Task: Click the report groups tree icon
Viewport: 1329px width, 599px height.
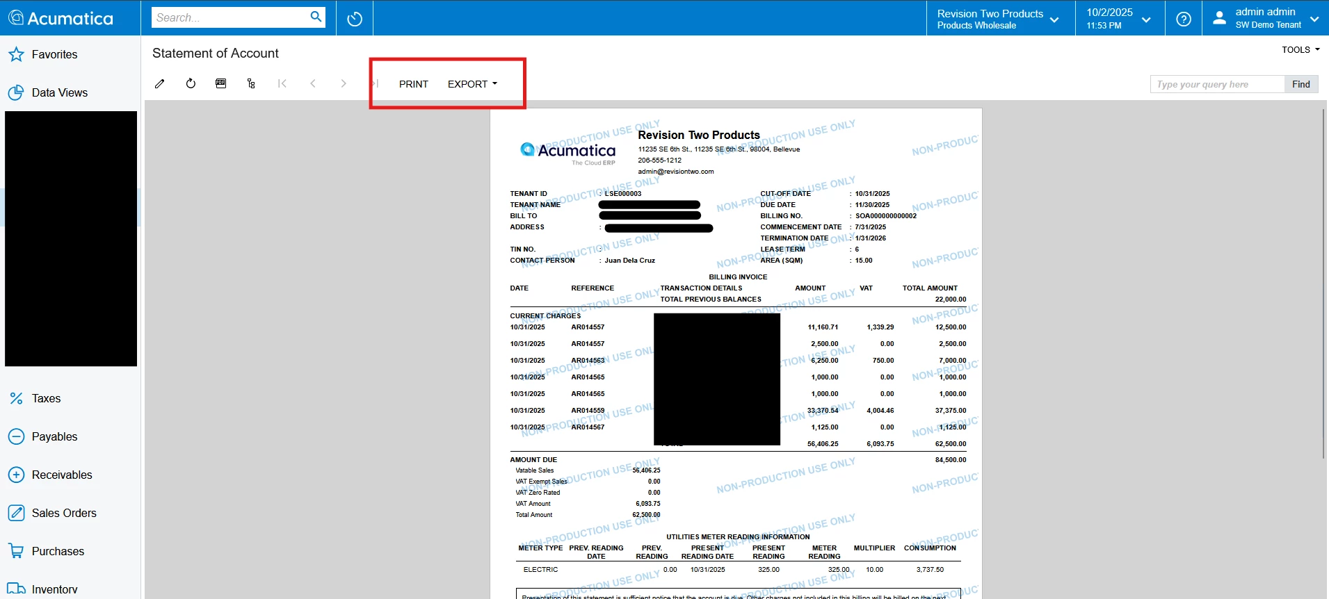Action: click(251, 83)
